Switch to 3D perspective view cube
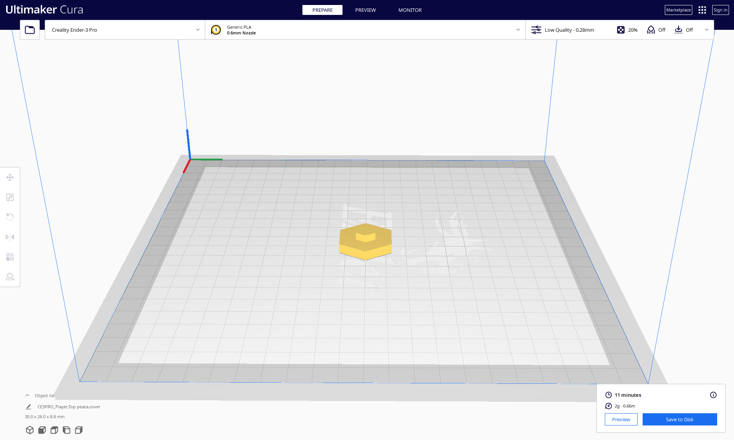The image size is (734, 440). pyautogui.click(x=30, y=430)
